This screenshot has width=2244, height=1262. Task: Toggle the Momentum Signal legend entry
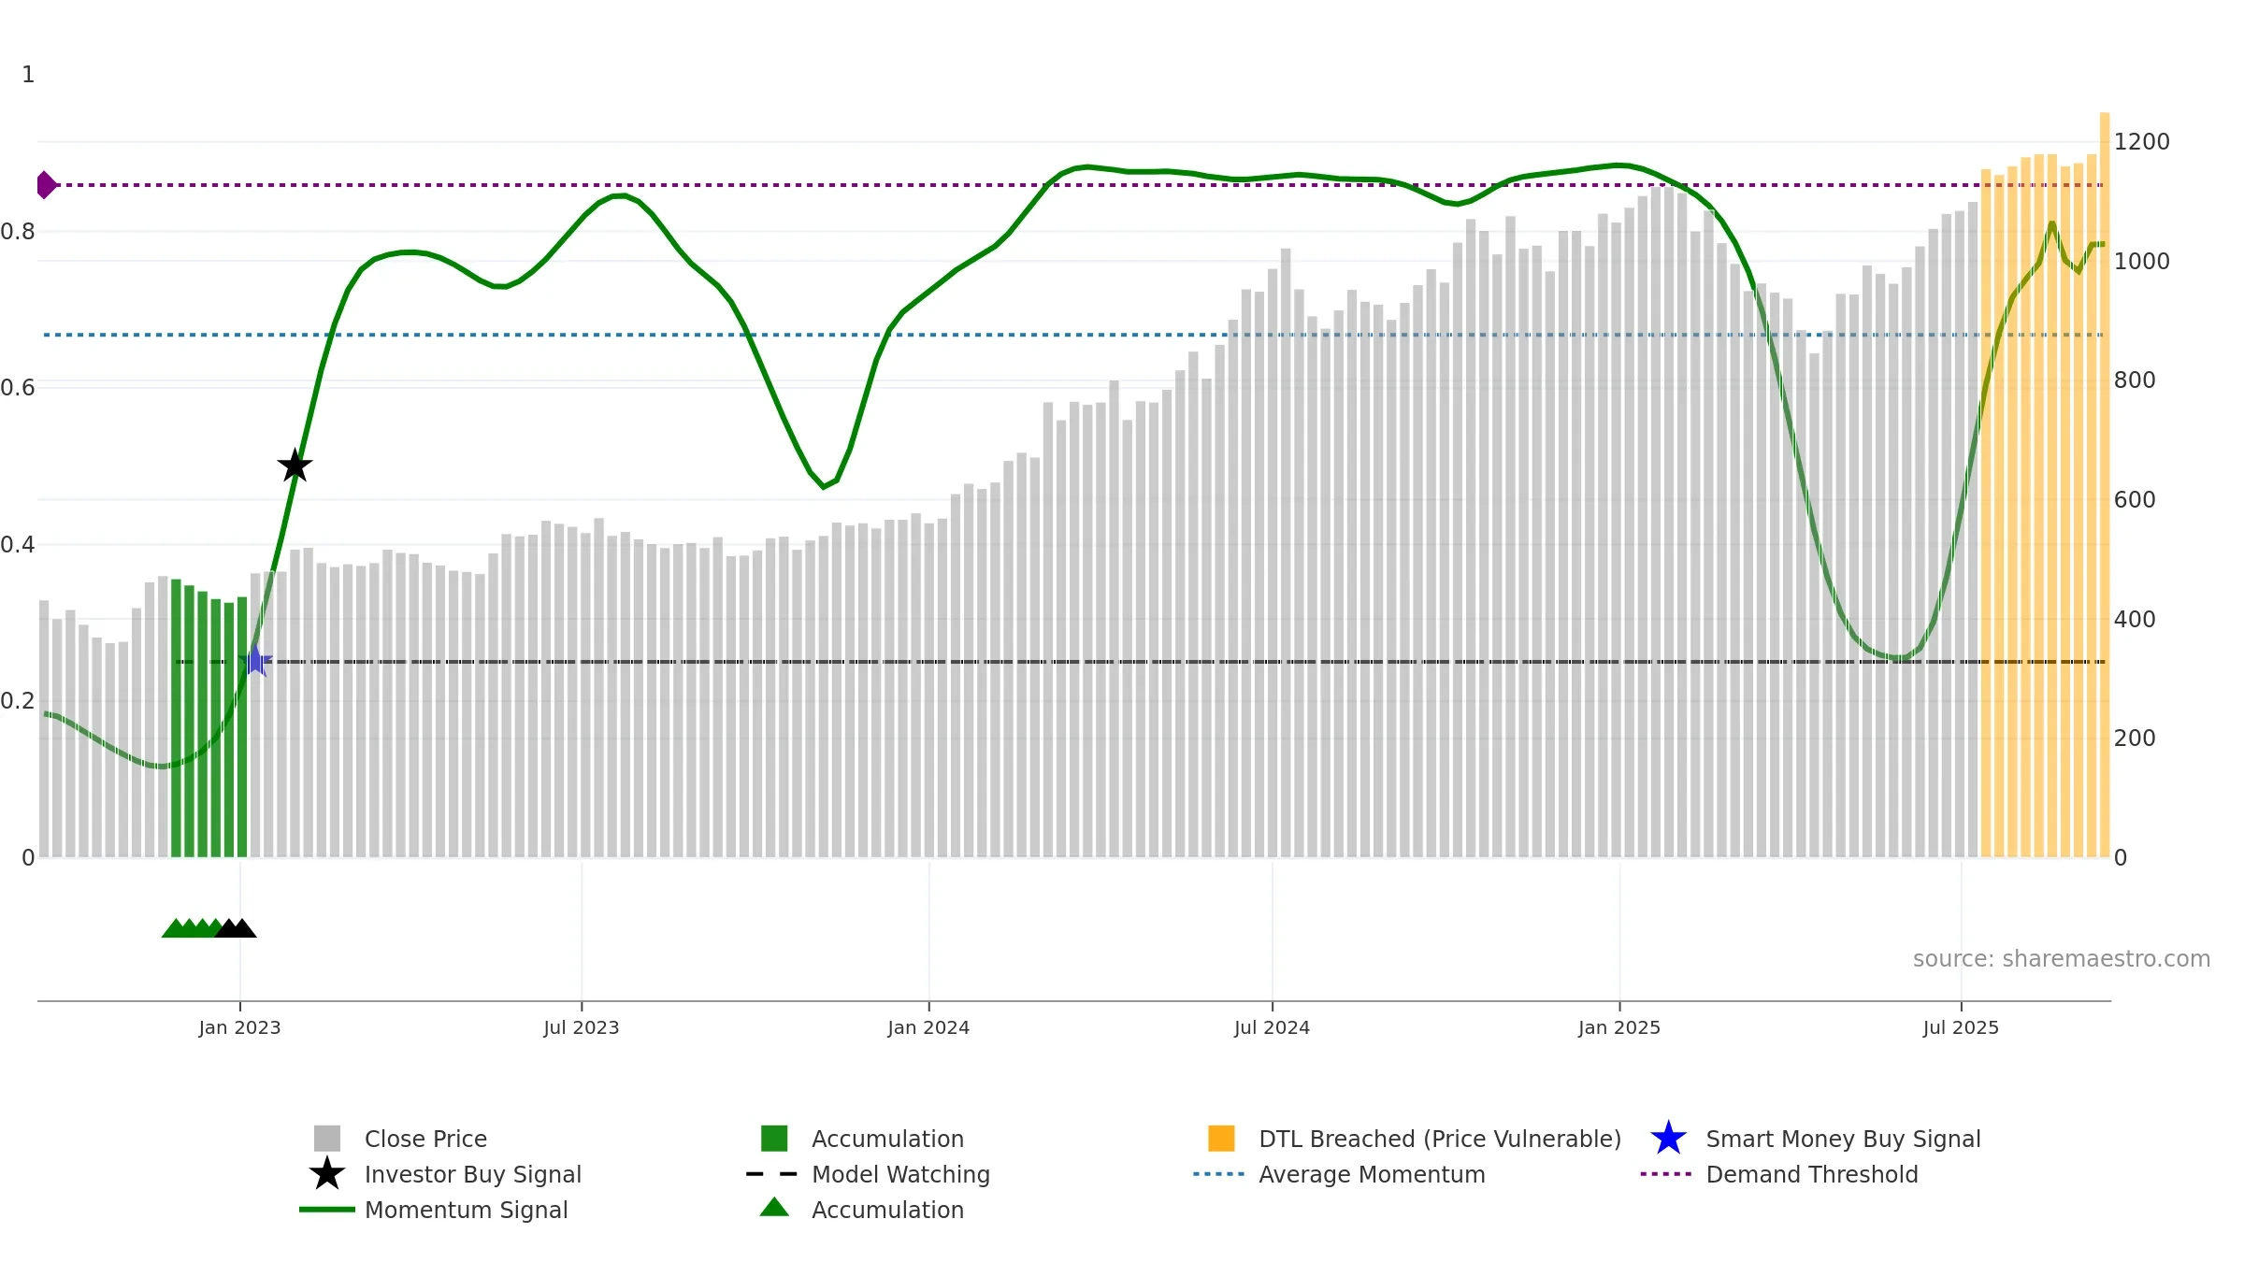(466, 1210)
